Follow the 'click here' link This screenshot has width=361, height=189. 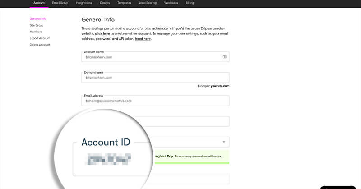pos(102,34)
